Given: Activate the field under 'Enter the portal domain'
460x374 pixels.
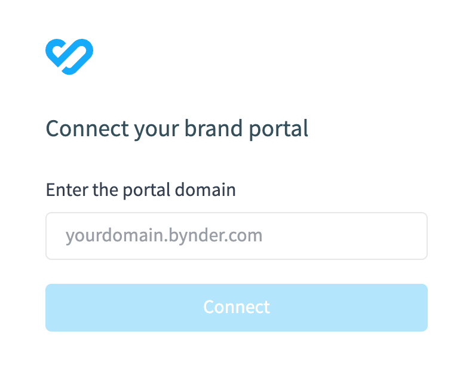Looking at the screenshot, I should [x=236, y=236].
